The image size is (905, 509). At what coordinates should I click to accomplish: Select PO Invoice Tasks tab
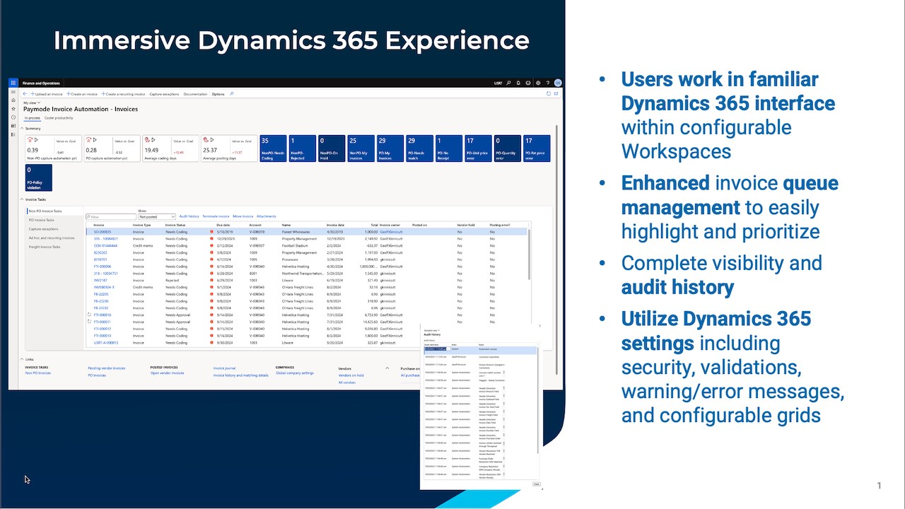42,220
